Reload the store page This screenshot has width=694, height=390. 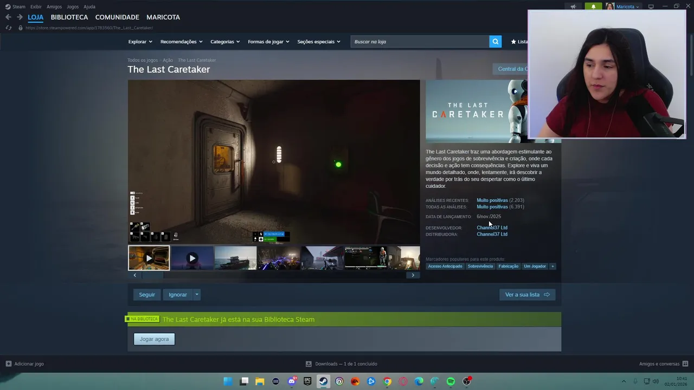tap(8, 28)
